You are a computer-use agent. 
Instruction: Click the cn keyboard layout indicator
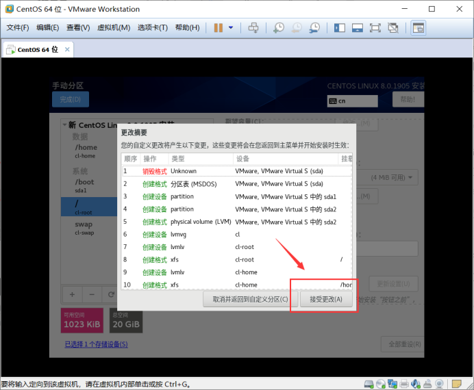point(353,101)
